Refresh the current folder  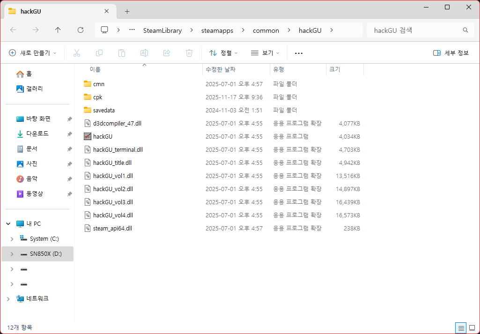pos(81,30)
